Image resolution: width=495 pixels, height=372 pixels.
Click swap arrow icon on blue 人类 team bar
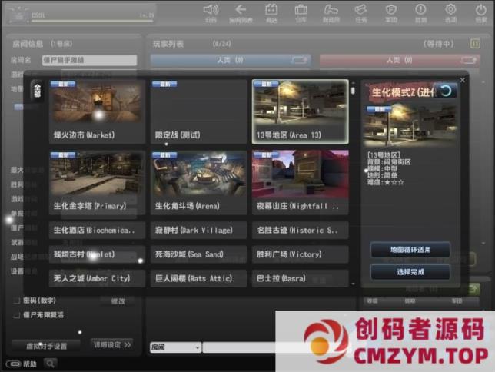click(299, 60)
